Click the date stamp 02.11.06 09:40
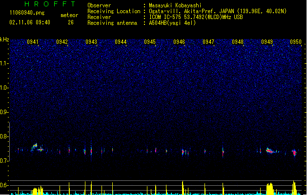This screenshot has width=307, height=195. (x=30, y=22)
